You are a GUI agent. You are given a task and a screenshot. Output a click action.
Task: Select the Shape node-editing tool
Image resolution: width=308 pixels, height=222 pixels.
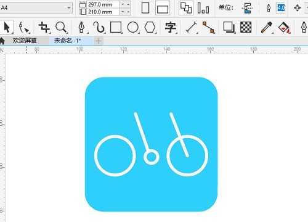pyautogui.click(x=23, y=28)
